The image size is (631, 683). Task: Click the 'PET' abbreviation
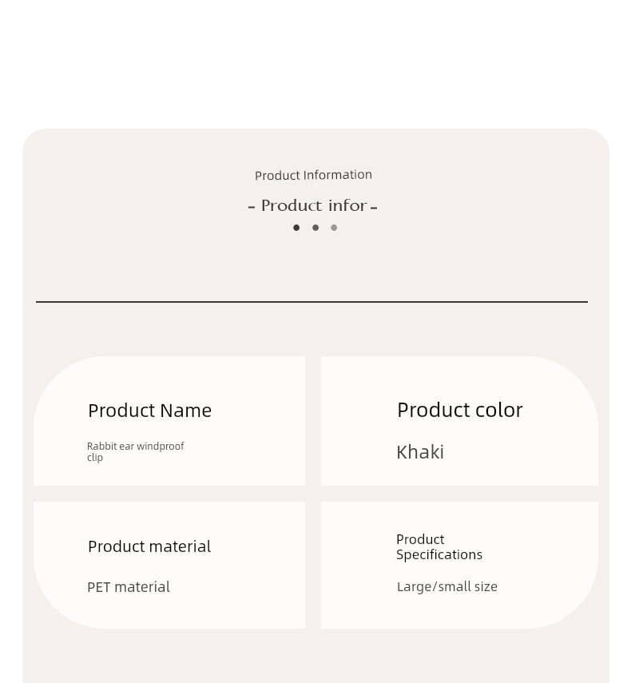tap(99, 587)
